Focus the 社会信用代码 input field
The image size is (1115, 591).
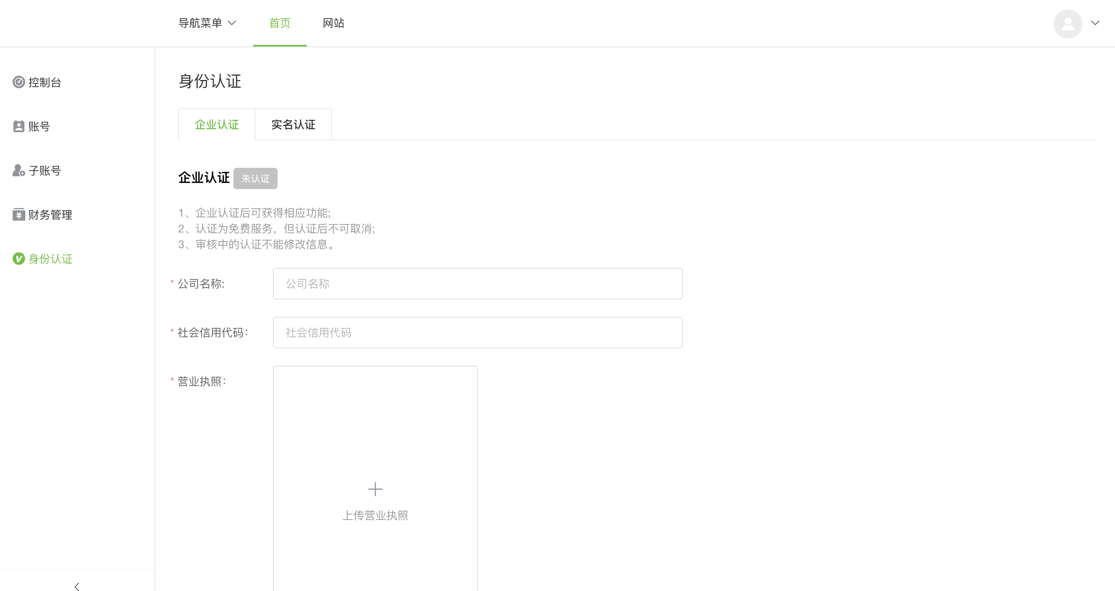478,333
